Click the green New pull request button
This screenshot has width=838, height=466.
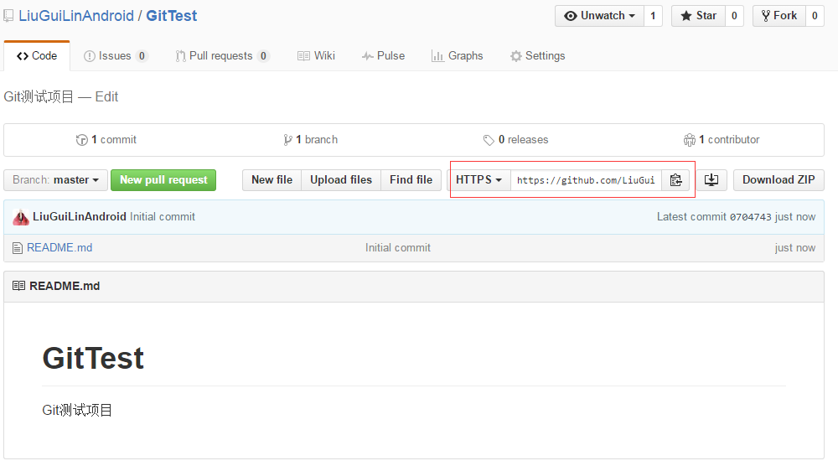tap(163, 180)
